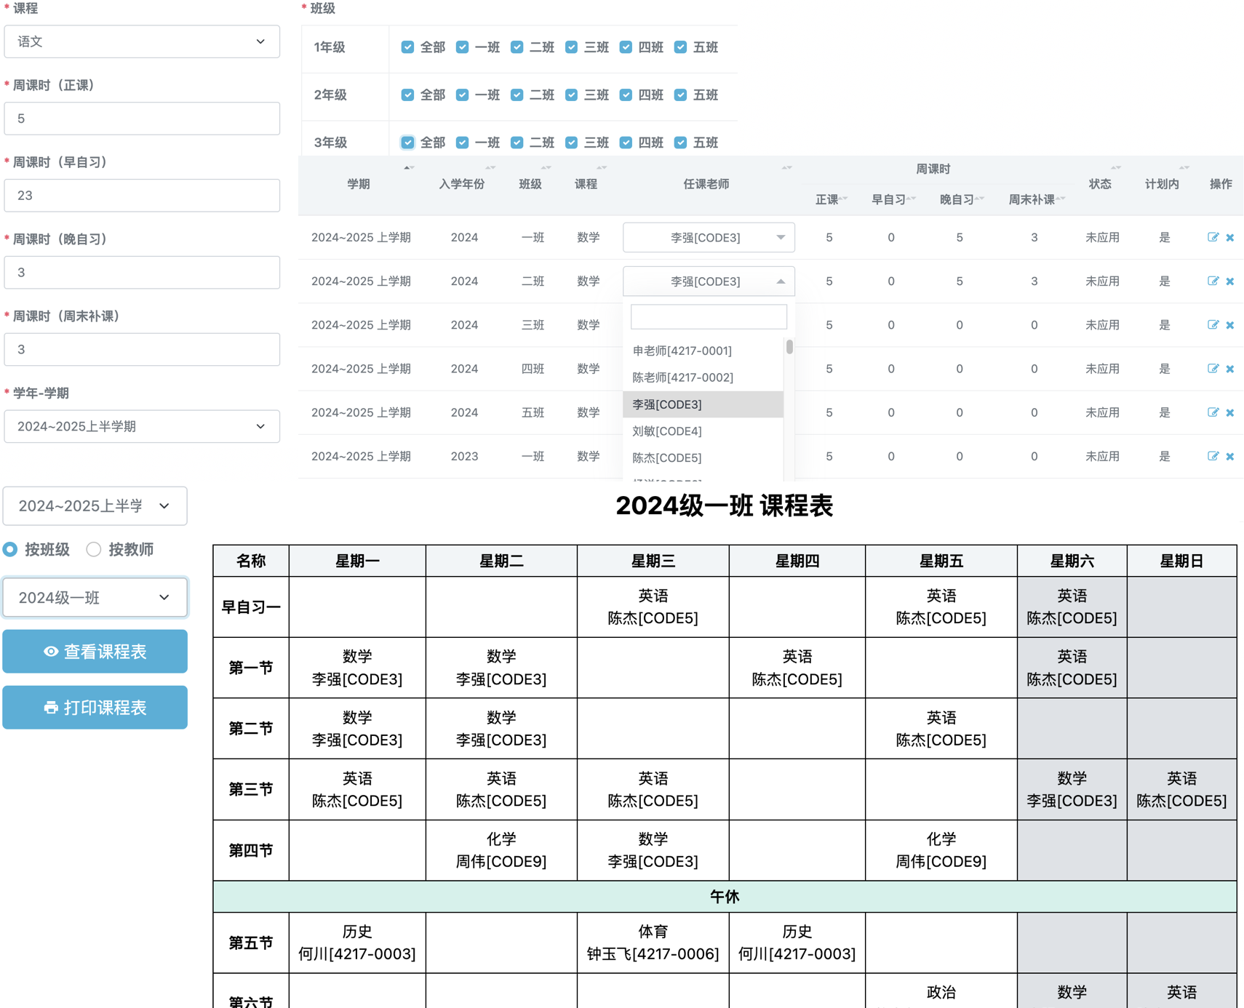Open the 课程 dropdown showing 语文

[x=142, y=41]
